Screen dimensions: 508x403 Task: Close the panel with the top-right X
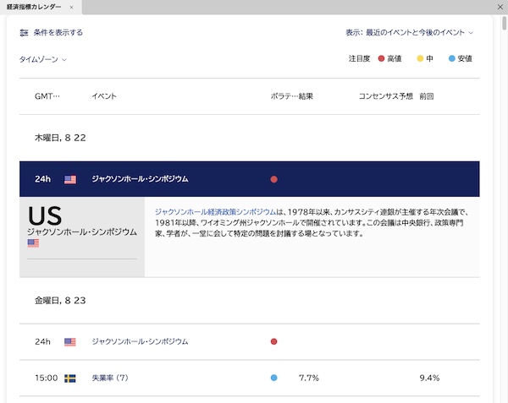(x=500, y=7)
